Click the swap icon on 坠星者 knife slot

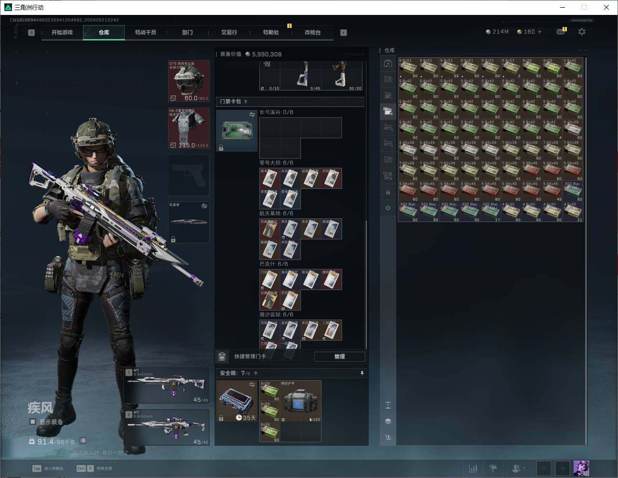click(204, 206)
